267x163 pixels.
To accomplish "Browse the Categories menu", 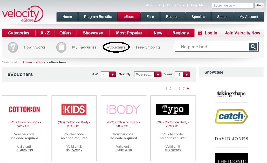I will 19,33.
